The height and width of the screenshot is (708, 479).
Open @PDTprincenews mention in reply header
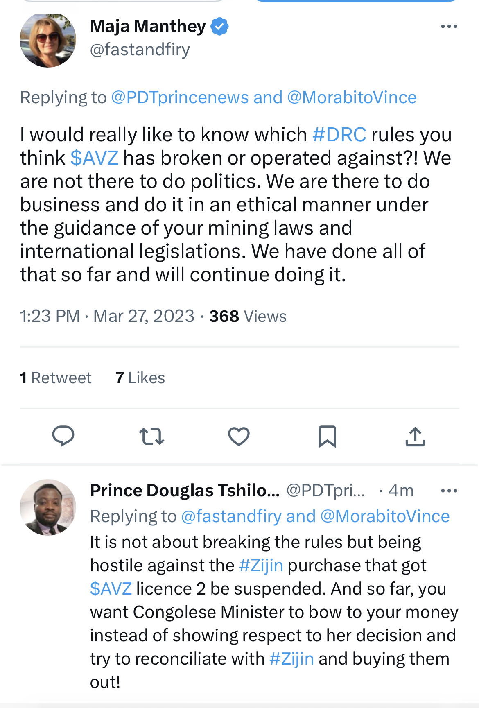tap(180, 97)
